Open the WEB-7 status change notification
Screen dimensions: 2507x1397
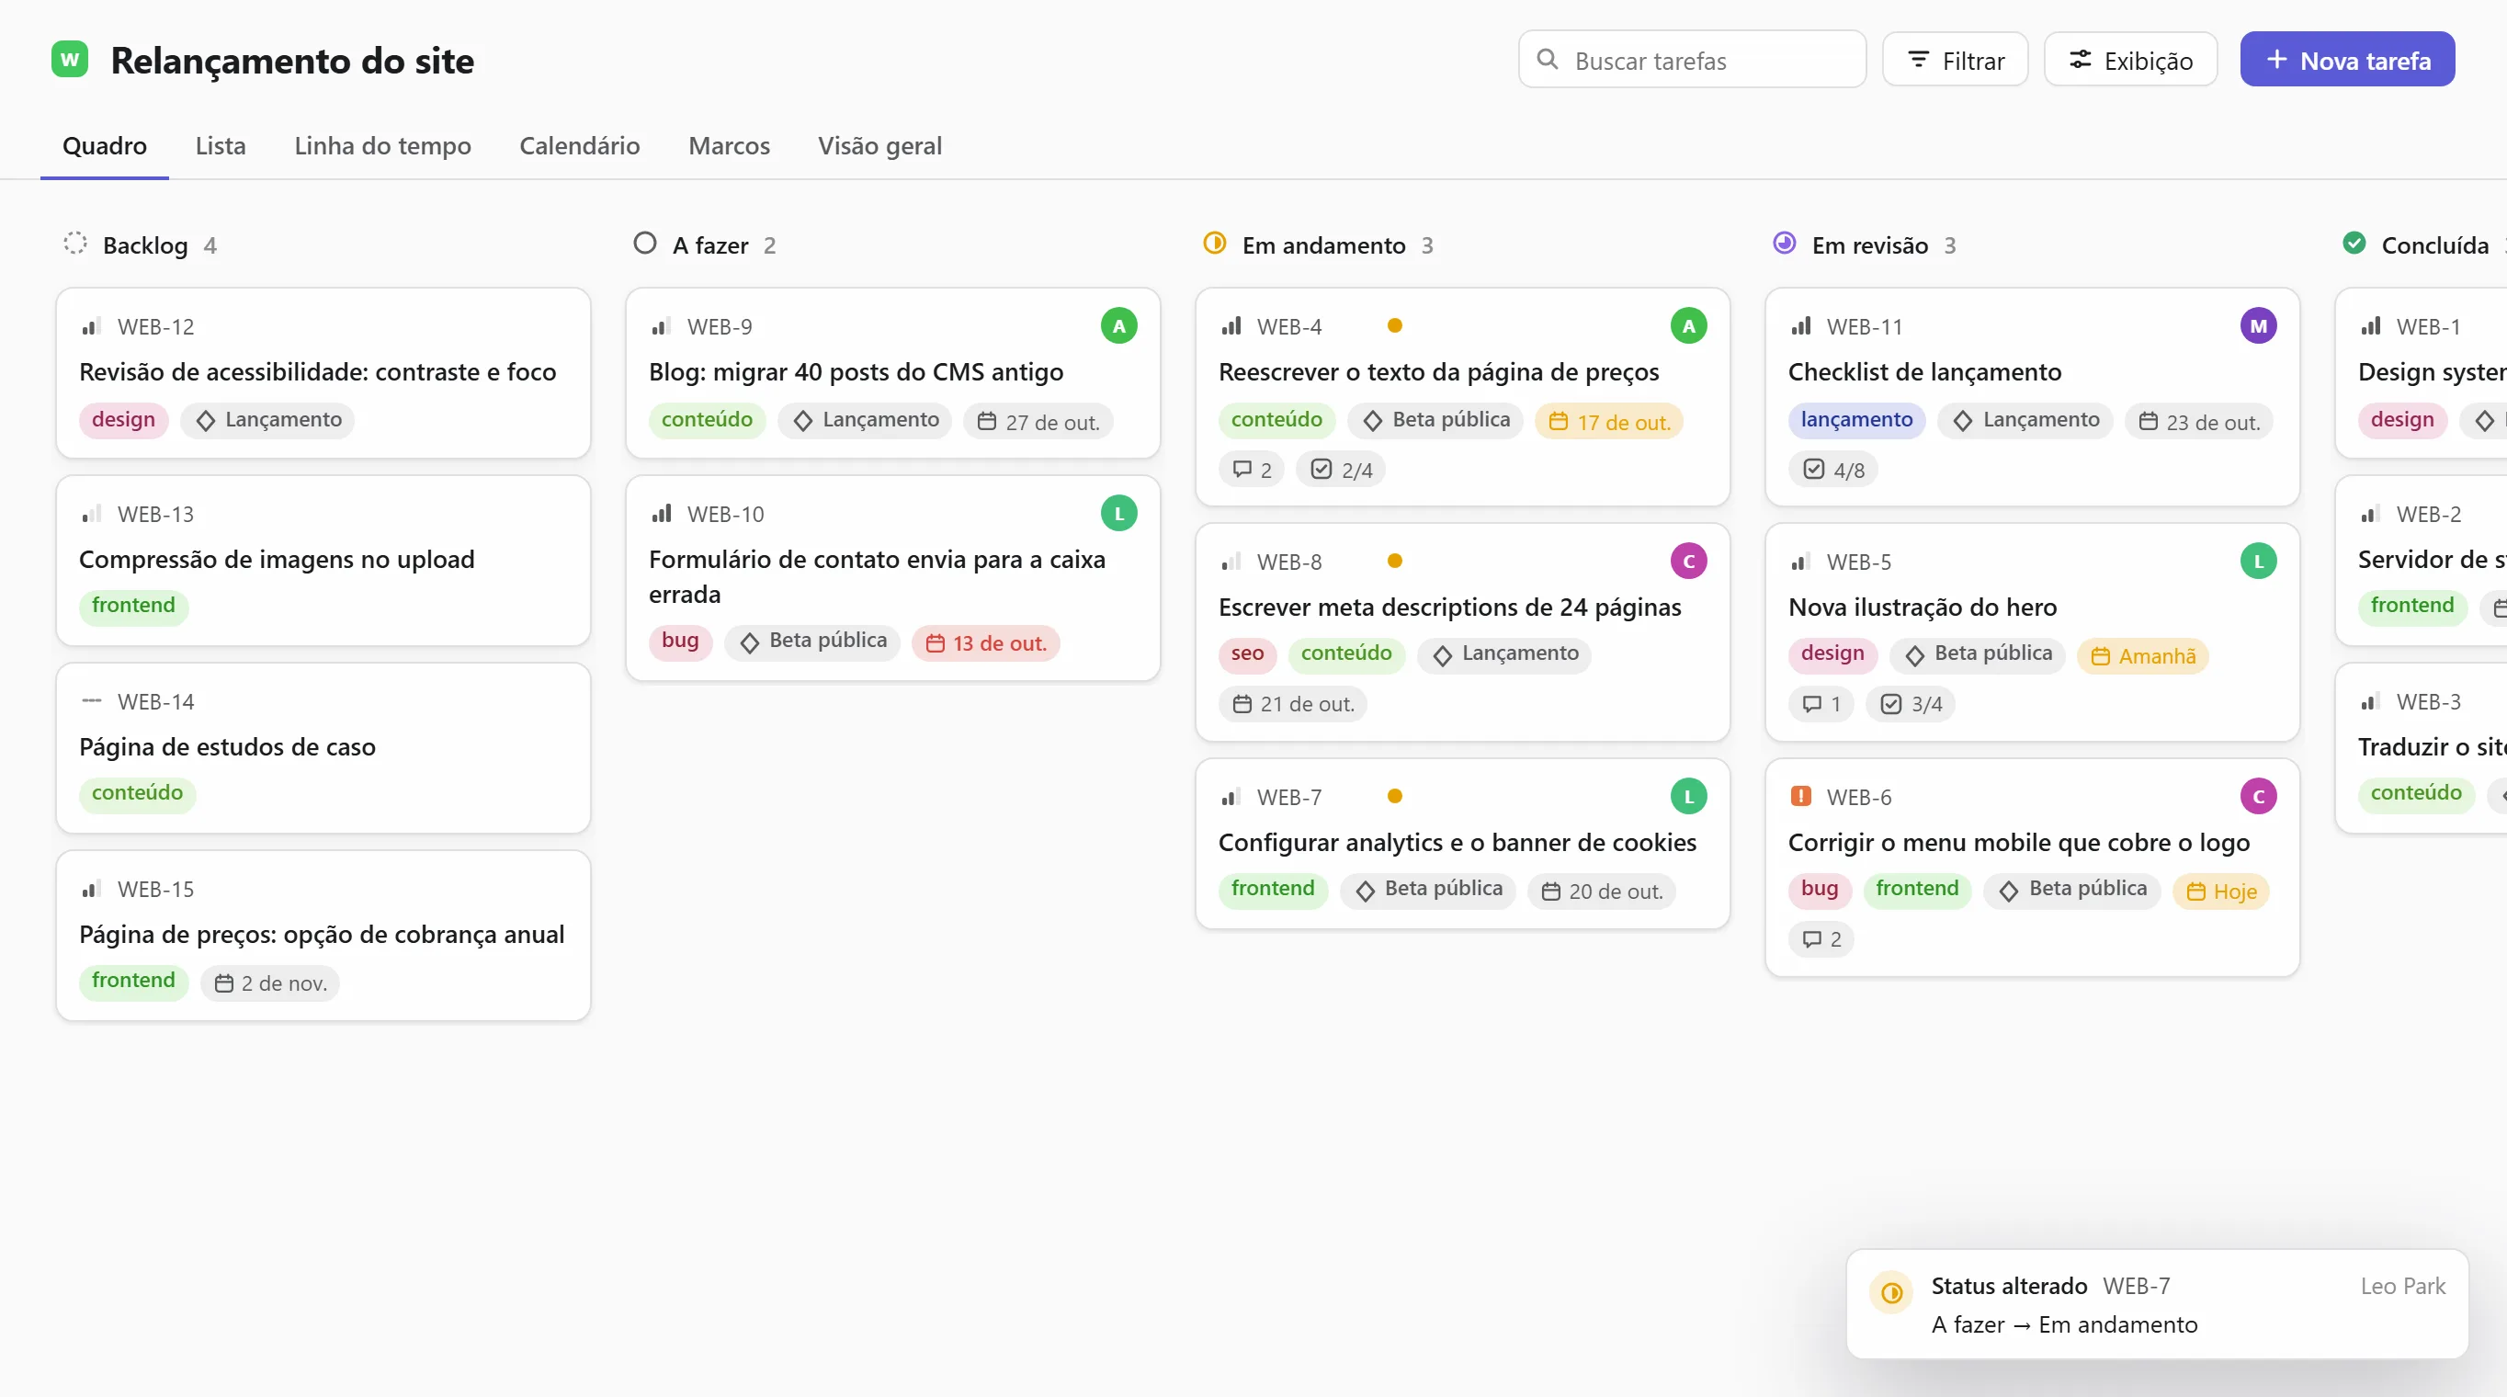(x=2157, y=1304)
